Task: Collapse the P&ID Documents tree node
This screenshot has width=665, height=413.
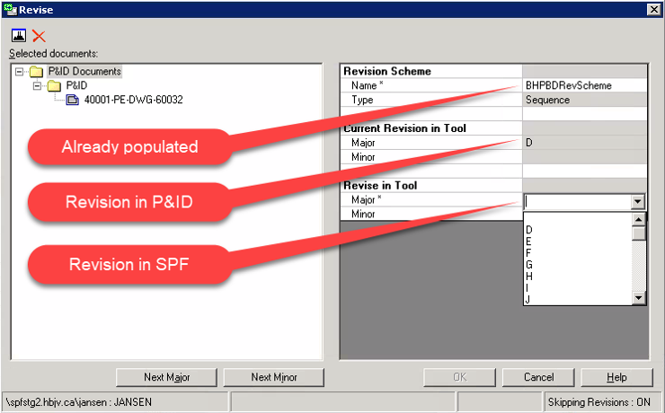Action: point(20,71)
